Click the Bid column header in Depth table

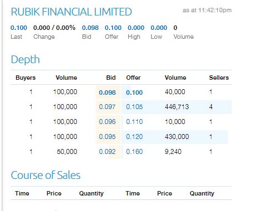tap(111, 78)
